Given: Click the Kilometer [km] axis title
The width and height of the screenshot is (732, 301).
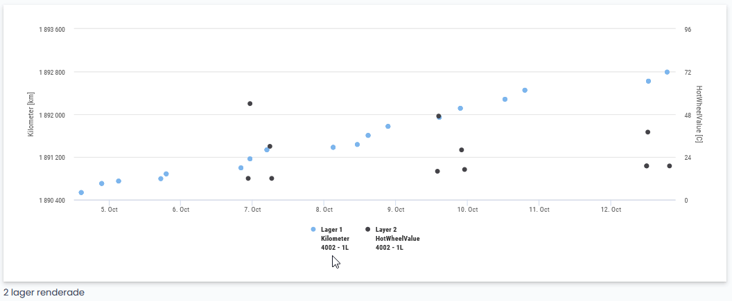Looking at the screenshot, I should (31, 114).
